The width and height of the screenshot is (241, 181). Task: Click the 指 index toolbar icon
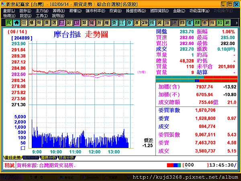point(167,23)
